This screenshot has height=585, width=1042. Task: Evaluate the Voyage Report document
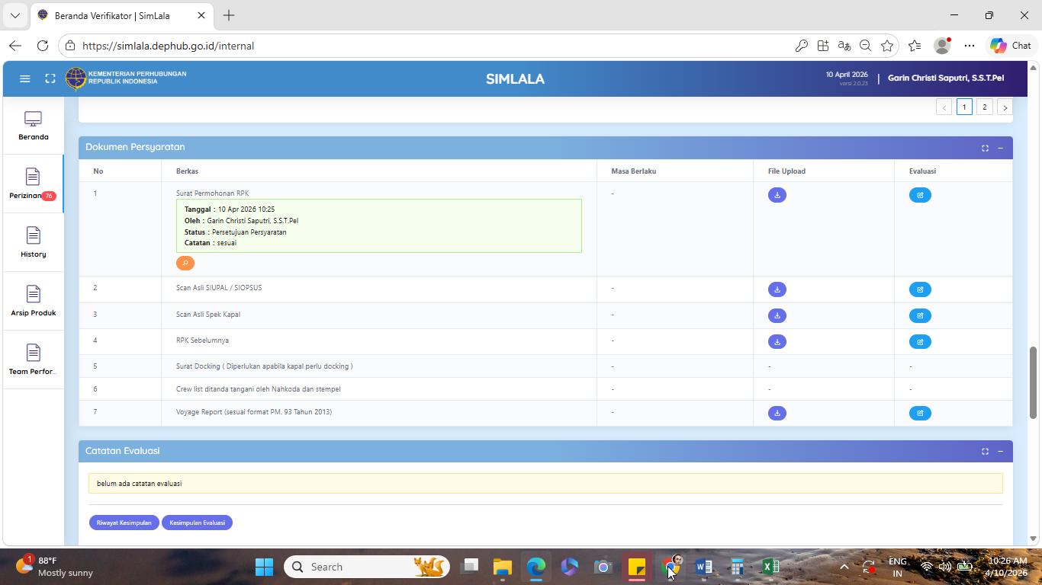tap(920, 413)
